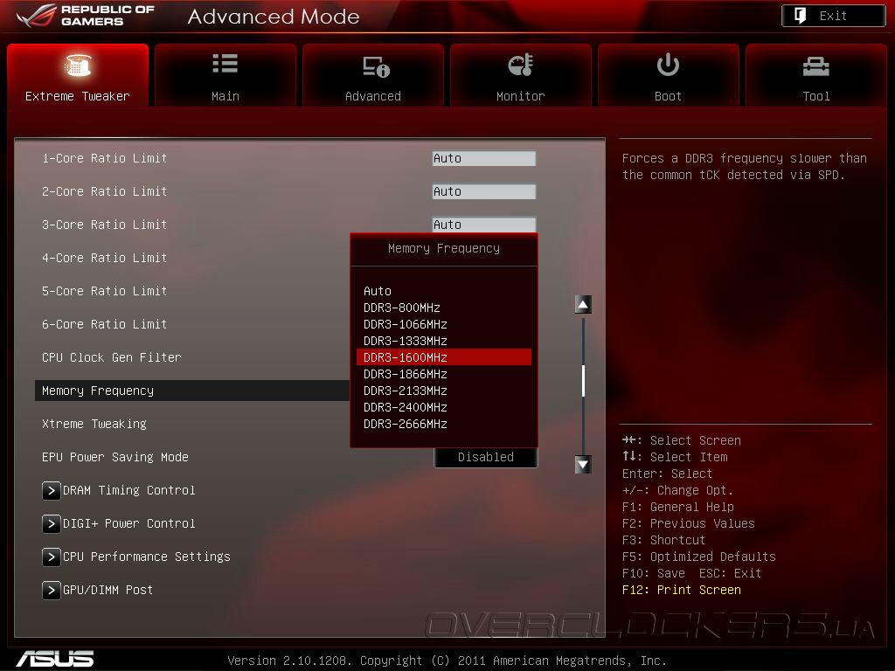Select the EPU Power Saving Mode label
895x671 pixels.
coord(115,457)
